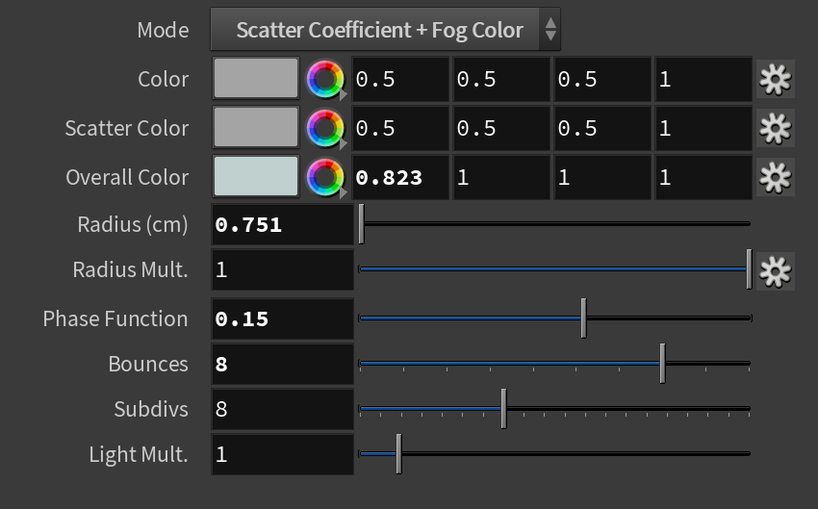
Task: Click the Scatter Color swatch
Action: [256, 127]
